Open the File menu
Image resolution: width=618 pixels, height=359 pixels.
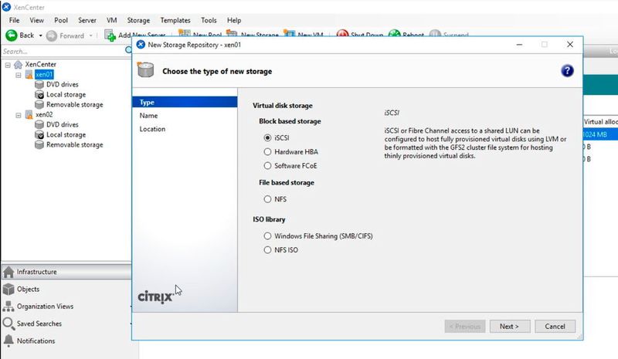(14, 20)
